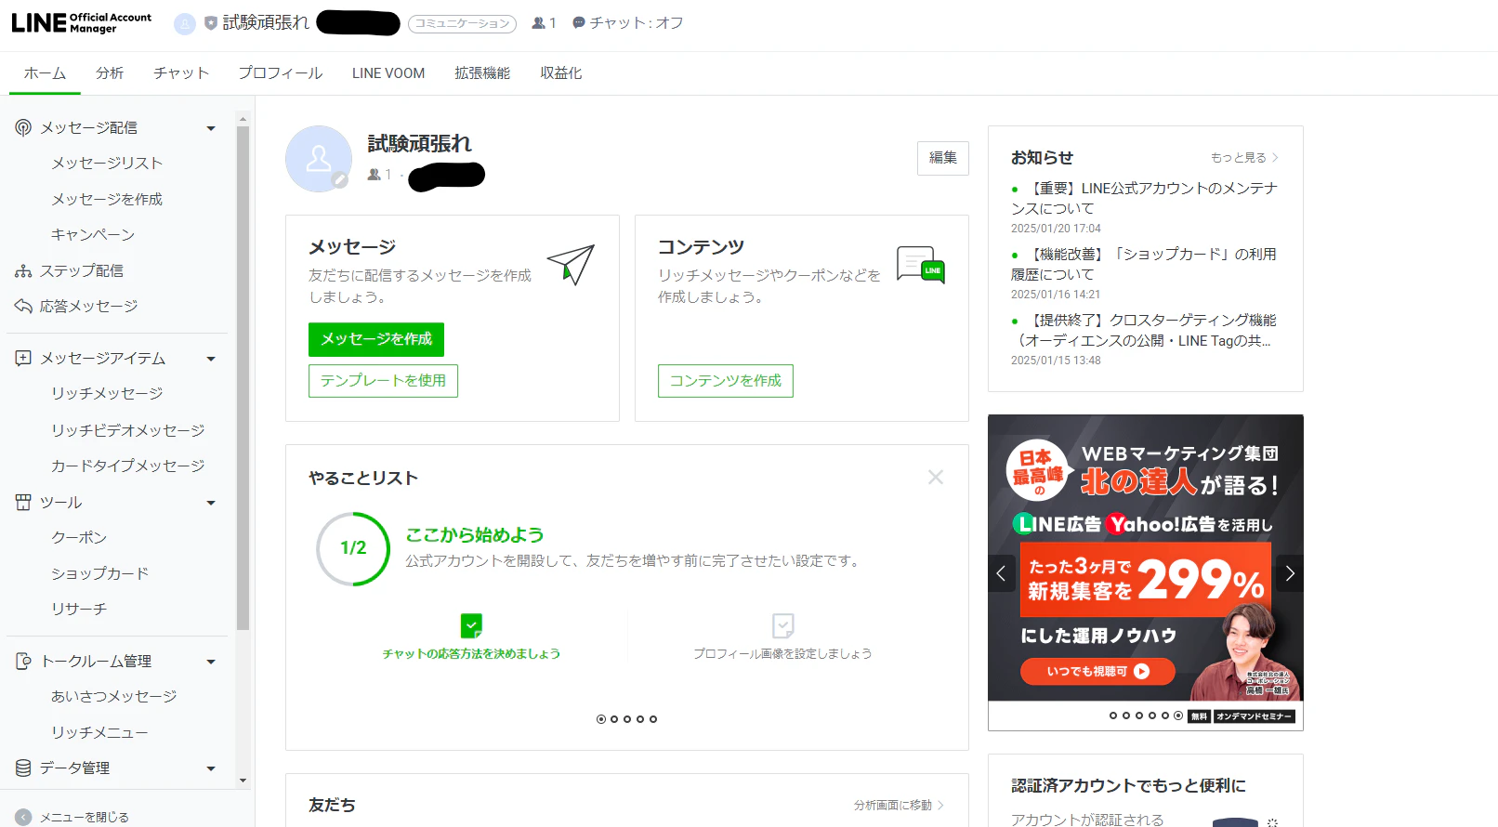This screenshot has height=827, width=1498.
Task: Expand the データ管理 section arrow
Action: click(211, 768)
